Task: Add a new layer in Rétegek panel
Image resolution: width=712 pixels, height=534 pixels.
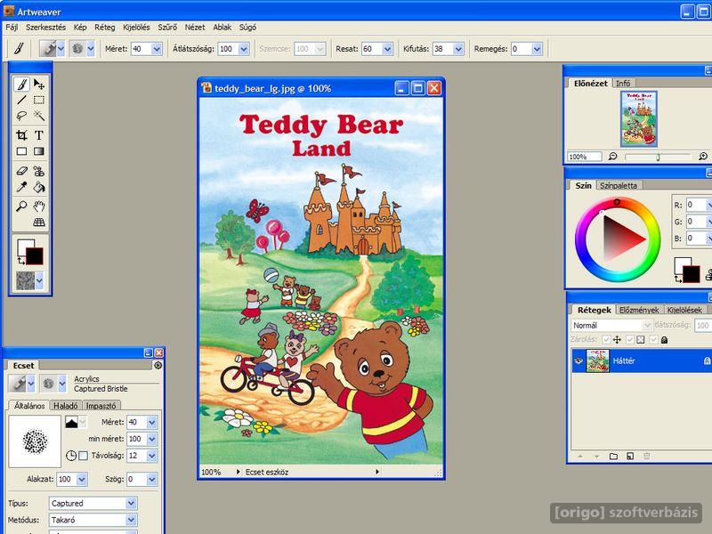Action: tap(630, 457)
